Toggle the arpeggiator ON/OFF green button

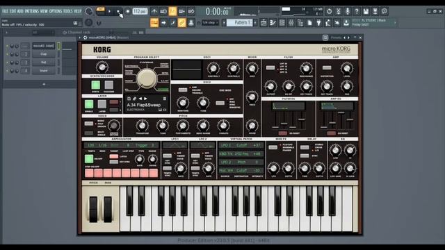[89, 159]
